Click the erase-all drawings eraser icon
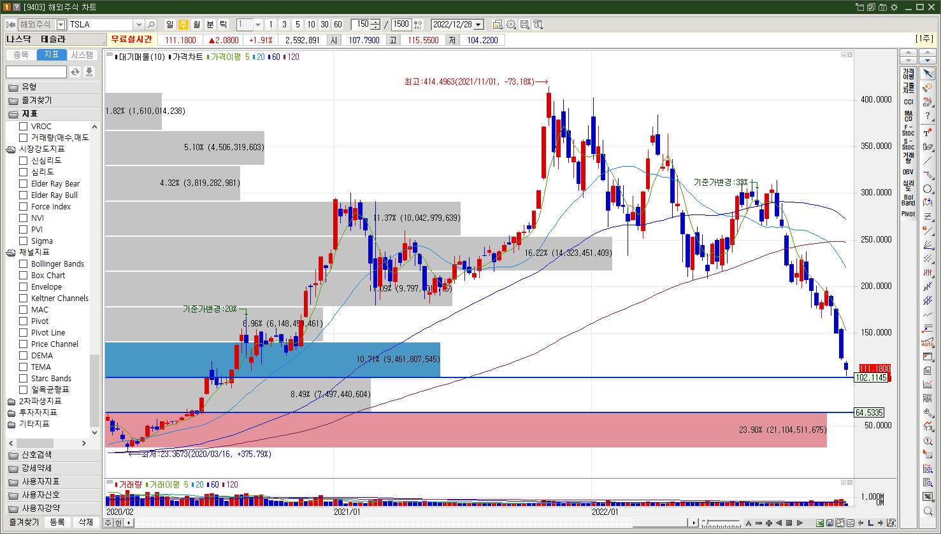 pos(928,101)
